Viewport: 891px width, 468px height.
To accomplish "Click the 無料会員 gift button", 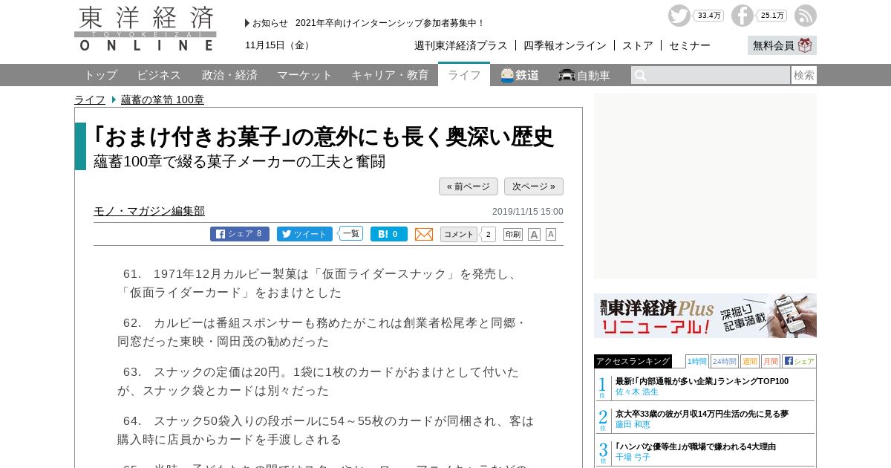I will coord(782,45).
